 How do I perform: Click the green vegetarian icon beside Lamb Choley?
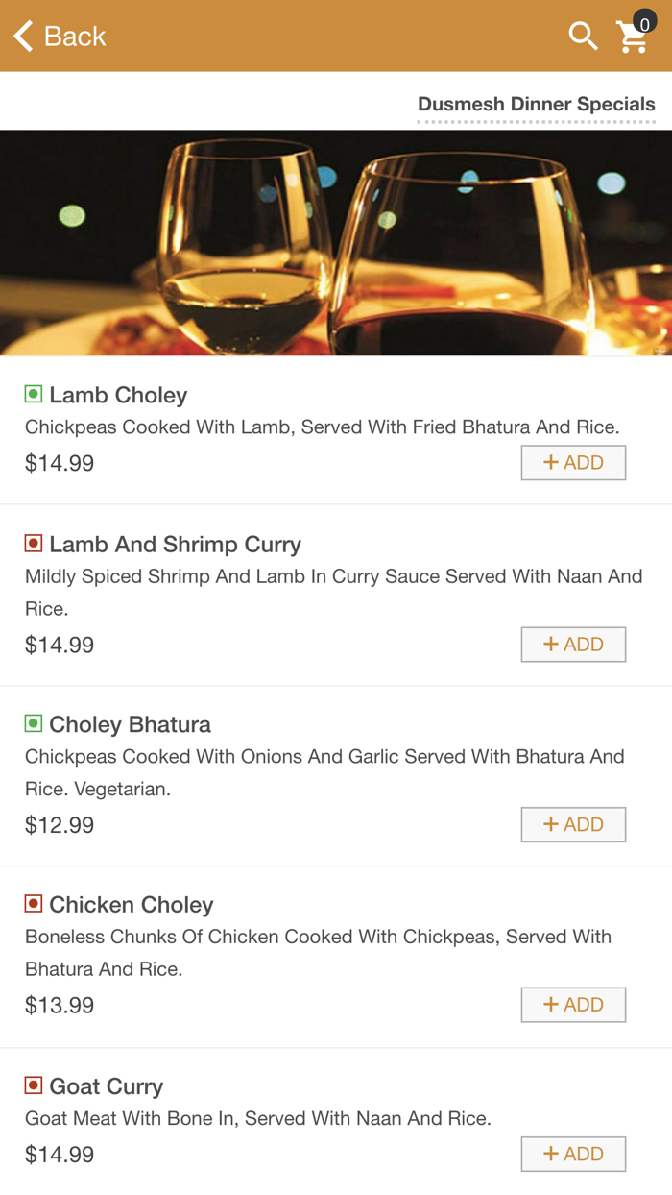pos(32,394)
